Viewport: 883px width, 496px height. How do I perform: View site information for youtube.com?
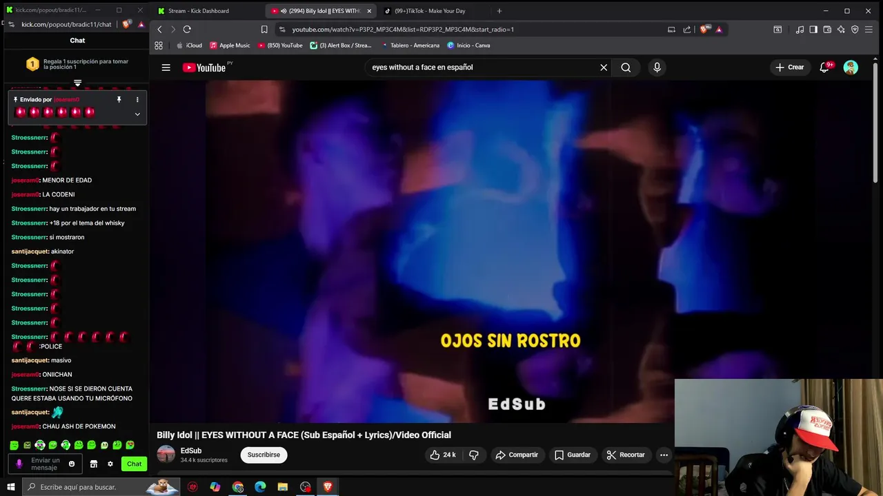pos(281,30)
